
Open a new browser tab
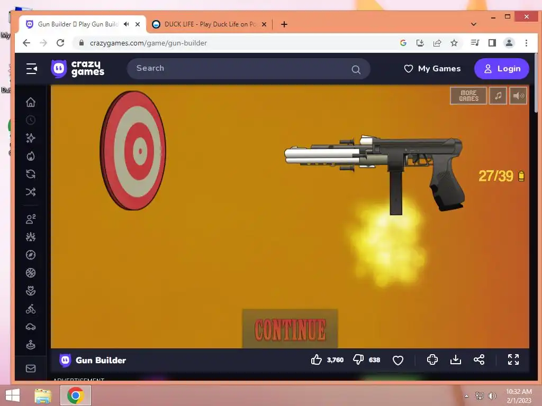284,24
